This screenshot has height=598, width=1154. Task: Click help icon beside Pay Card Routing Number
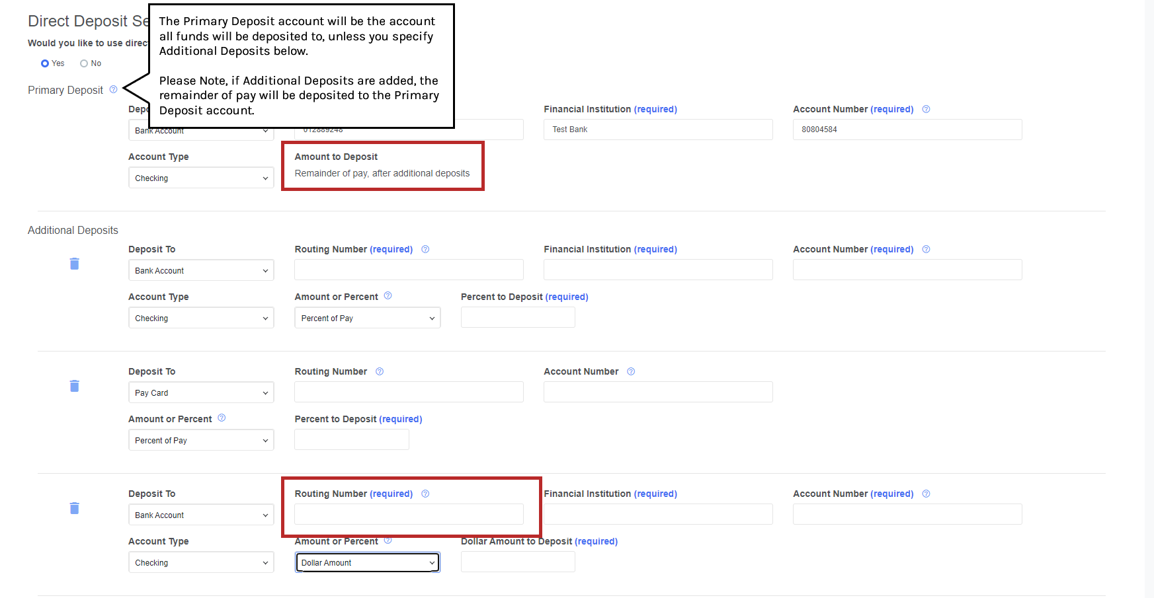click(x=380, y=371)
